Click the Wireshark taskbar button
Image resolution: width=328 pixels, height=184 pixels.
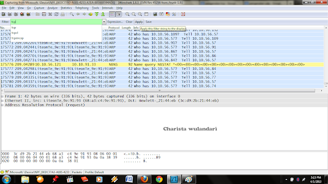click(174, 179)
